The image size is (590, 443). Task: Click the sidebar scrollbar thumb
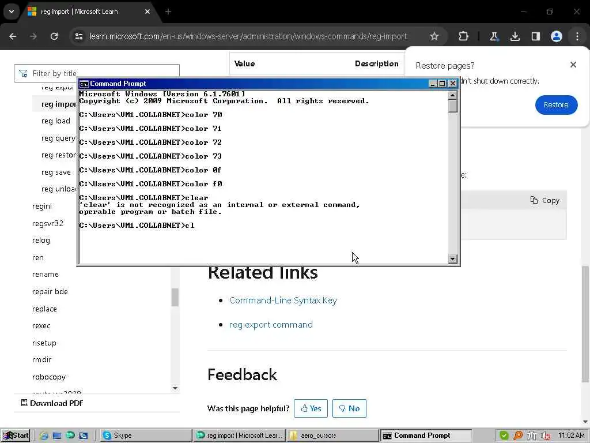[175, 297]
